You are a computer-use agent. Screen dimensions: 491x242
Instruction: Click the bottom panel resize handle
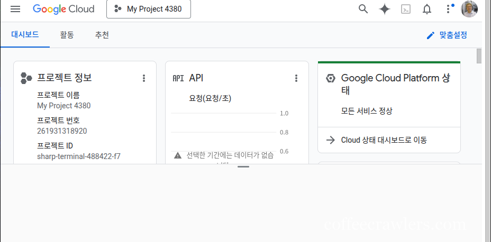[x=243, y=166]
